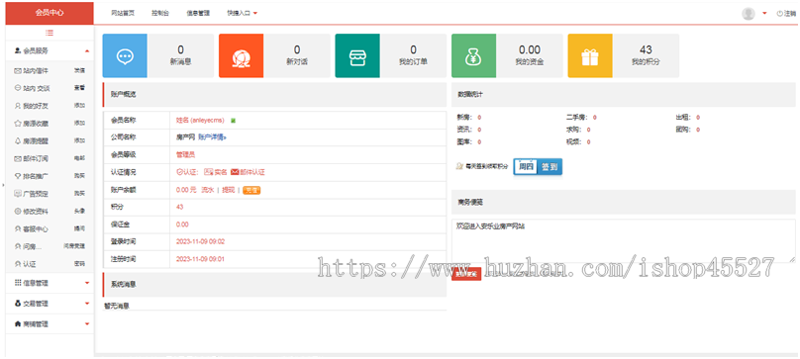Image resolution: width=800 pixels, height=359 pixels.
Task: Toggle the red sidebar collapse list icon
Action: point(50,33)
